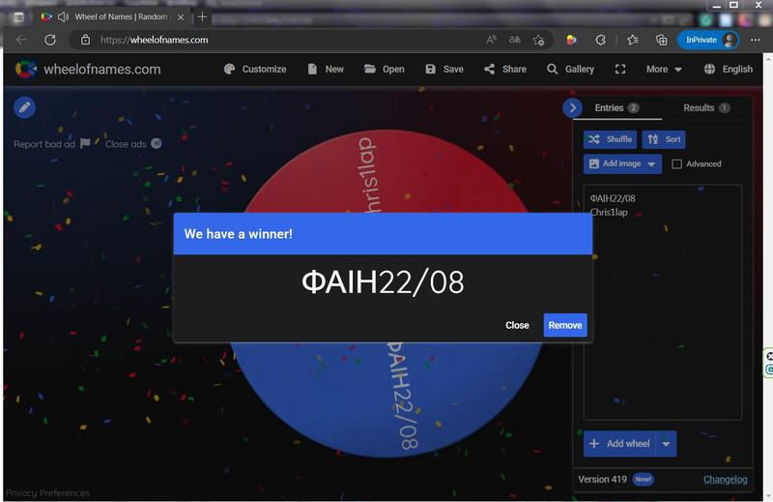This screenshot has height=502, width=773.
Task: Shuffle the wheel entries
Action: click(x=610, y=139)
